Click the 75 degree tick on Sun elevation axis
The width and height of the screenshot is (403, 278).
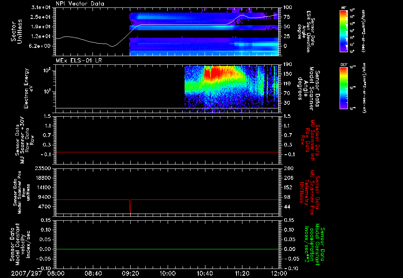point(287,17)
